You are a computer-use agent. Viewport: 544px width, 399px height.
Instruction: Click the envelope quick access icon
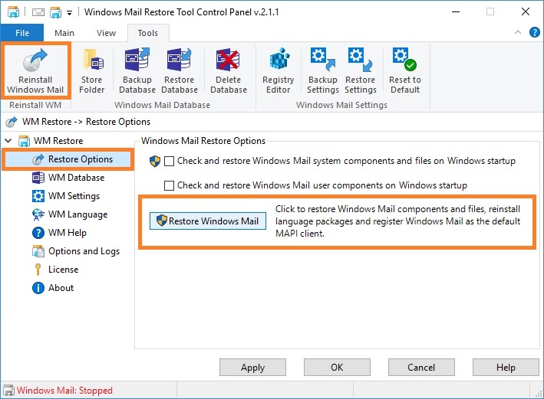pyautogui.click(x=38, y=12)
